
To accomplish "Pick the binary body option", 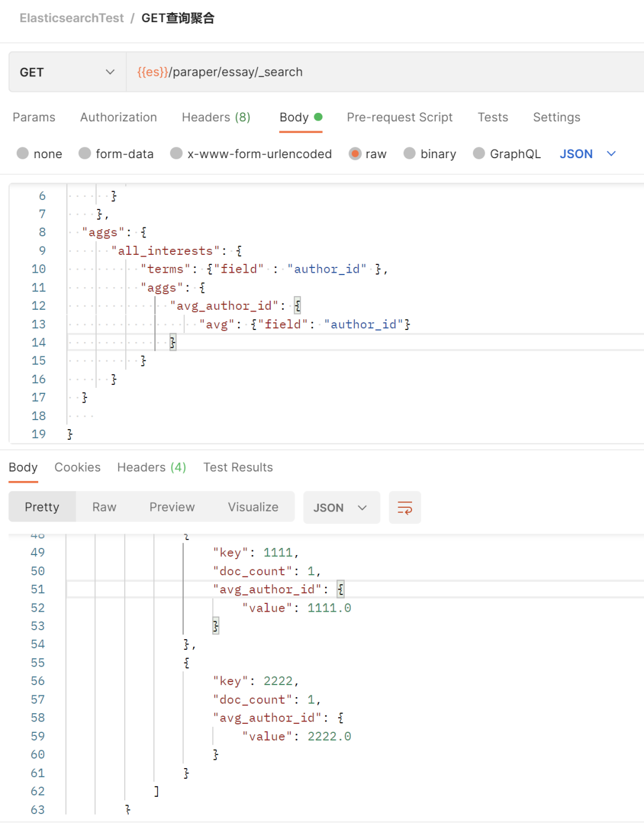I will (409, 153).
